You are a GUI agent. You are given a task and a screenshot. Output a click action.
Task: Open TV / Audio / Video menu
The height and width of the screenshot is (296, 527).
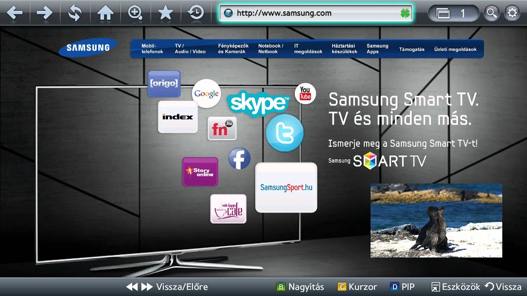click(190, 49)
